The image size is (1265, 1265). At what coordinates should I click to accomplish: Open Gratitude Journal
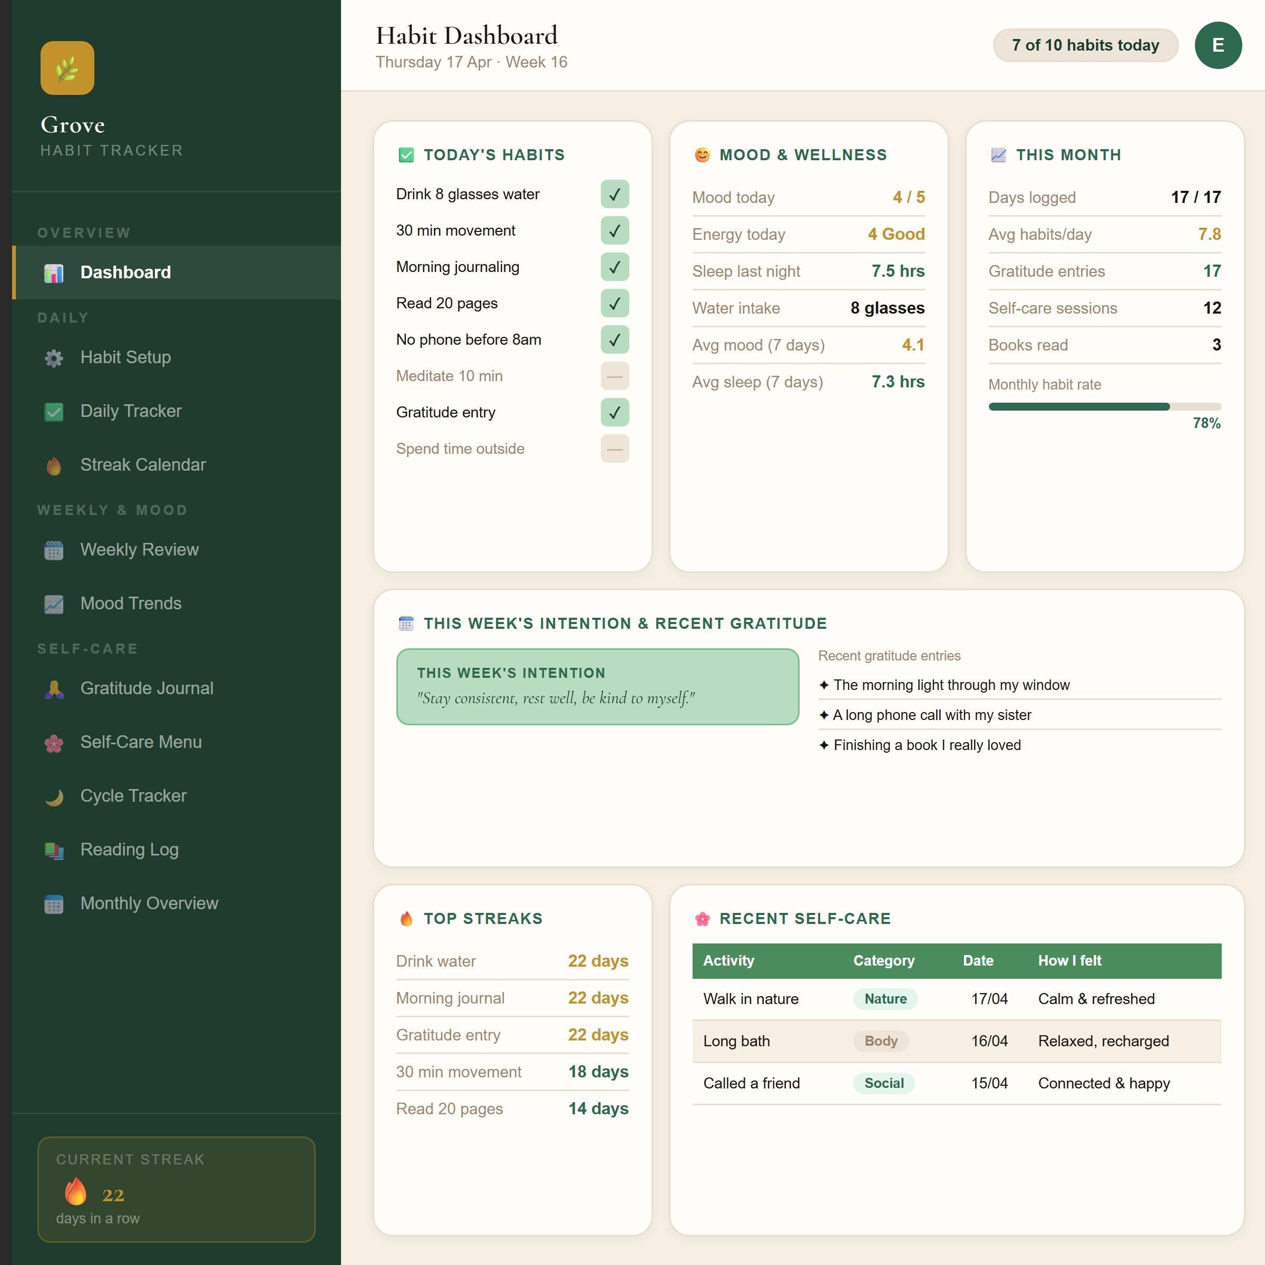(x=177, y=689)
